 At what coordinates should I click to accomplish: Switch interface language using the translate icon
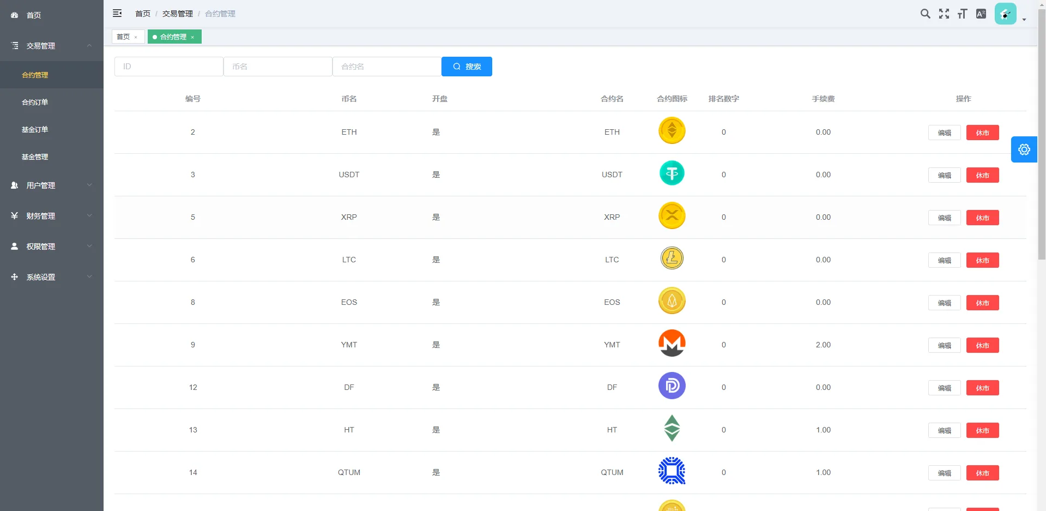coord(981,14)
